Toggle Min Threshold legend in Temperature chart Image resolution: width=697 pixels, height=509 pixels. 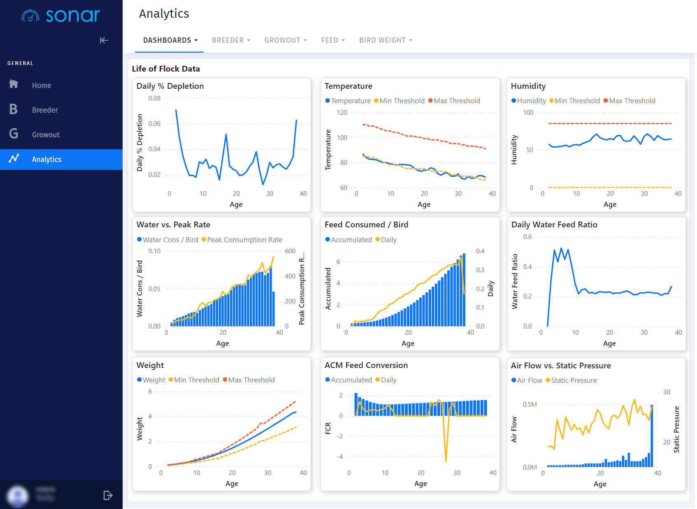[399, 101]
